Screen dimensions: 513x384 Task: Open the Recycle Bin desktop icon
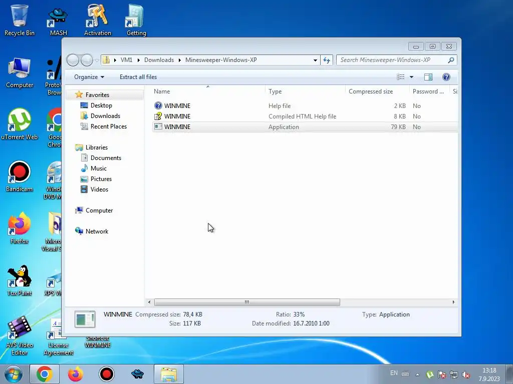pyautogui.click(x=20, y=19)
